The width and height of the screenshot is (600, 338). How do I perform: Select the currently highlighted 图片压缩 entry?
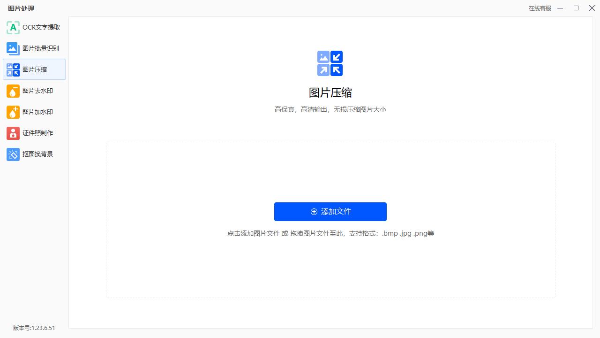pyautogui.click(x=34, y=69)
